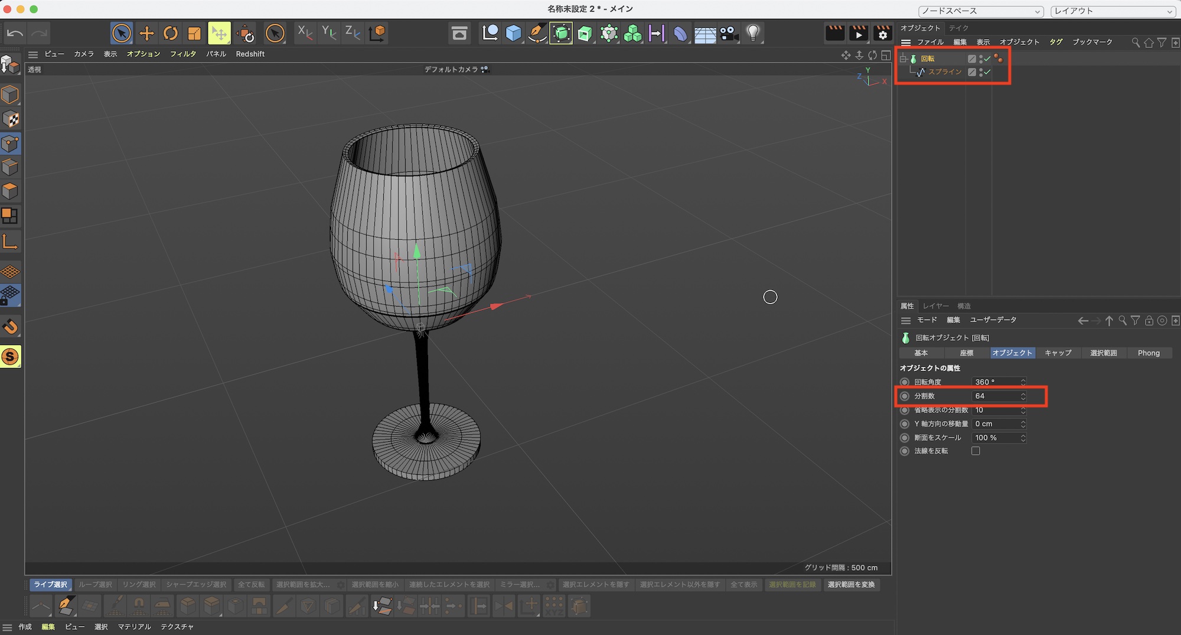Click the Undo arrow icon
This screenshot has height=635, width=1181.
tap(15, 33)
